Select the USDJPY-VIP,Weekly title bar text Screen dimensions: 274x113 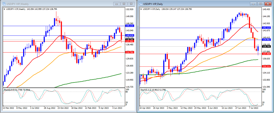click(18, 4)
